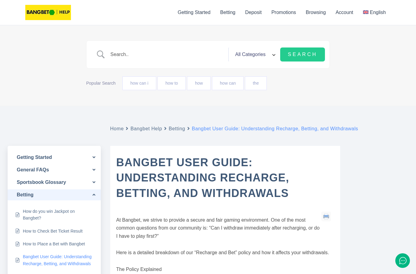
Task: Select the Betting sidebar category label
Action: point(25,195)
